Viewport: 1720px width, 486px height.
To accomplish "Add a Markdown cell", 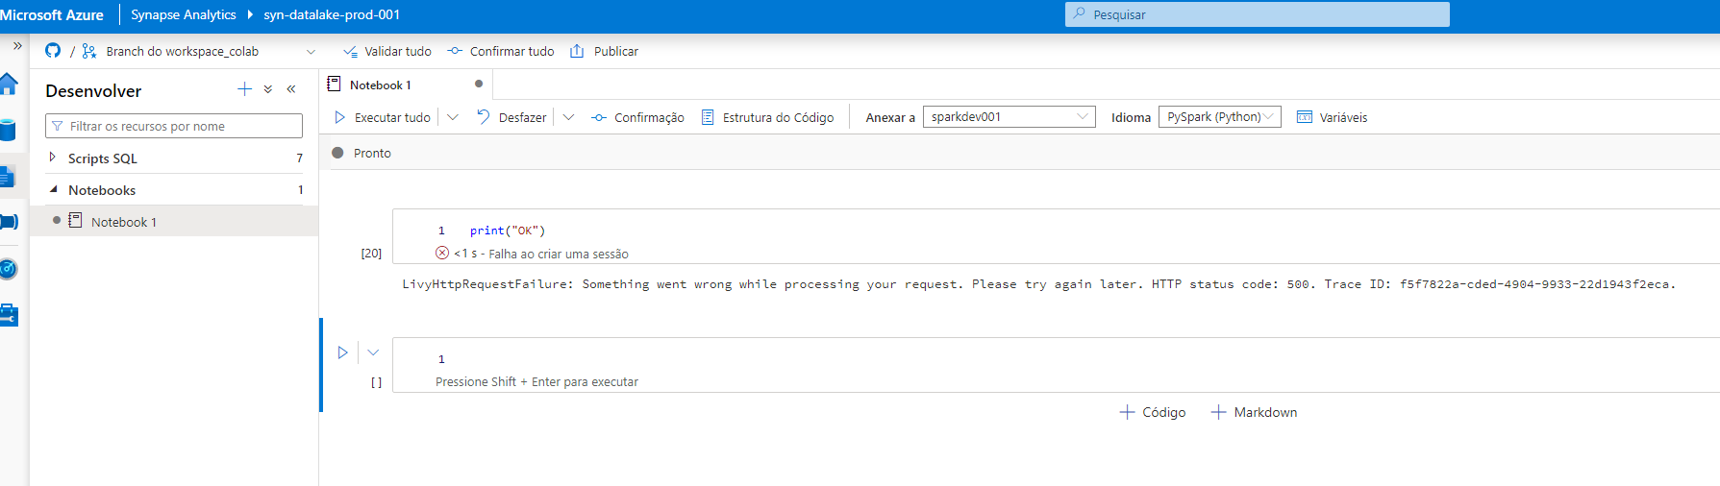I will [1254, 412].
